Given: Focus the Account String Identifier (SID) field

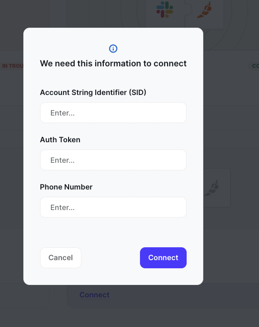Looking at the screenshot, I should tap(113, 113).
